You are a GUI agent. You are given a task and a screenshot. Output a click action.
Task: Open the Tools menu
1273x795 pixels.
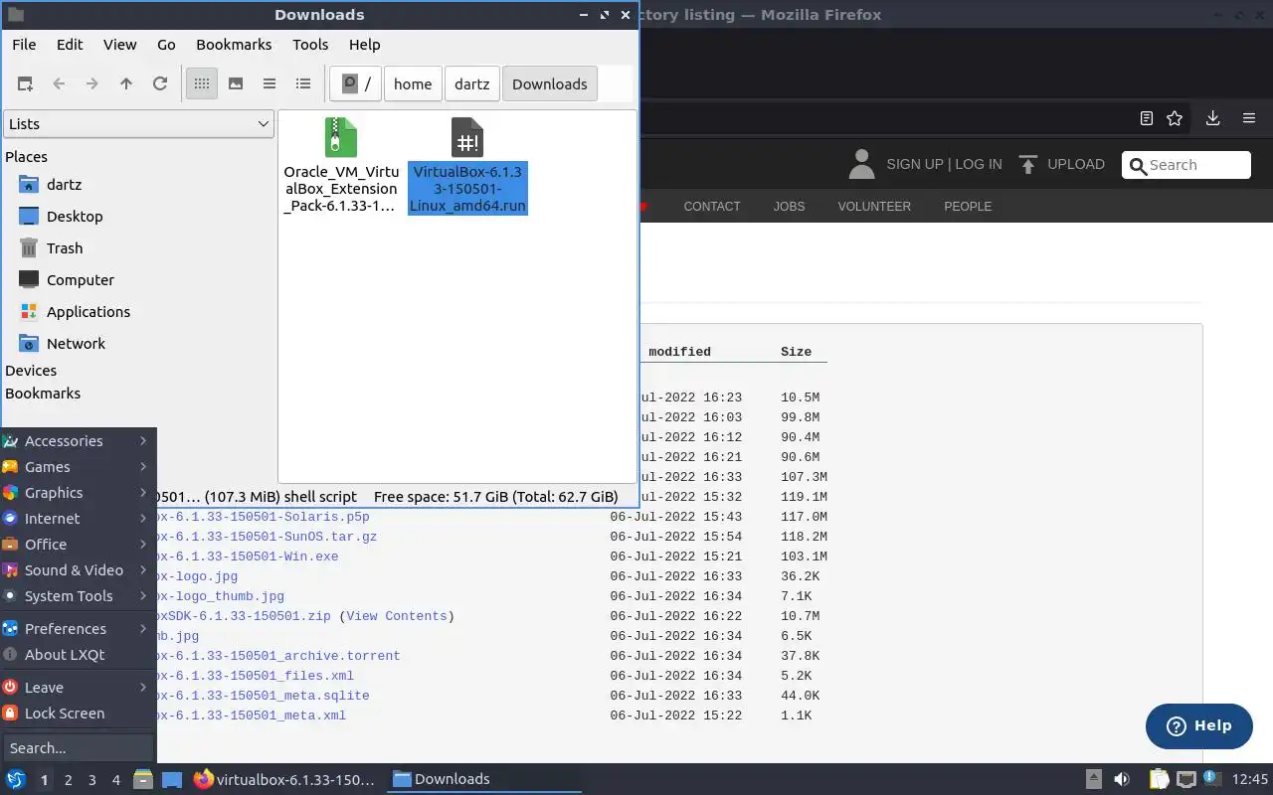pyautogui.click(x=310, y=45)
